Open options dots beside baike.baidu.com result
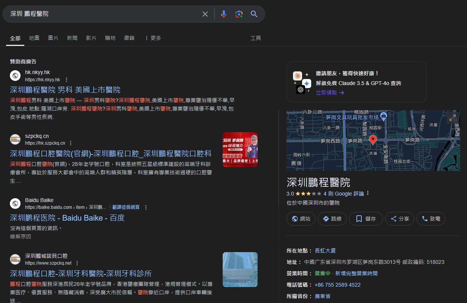This screenshot has height=303, width=467. [146, 207]
